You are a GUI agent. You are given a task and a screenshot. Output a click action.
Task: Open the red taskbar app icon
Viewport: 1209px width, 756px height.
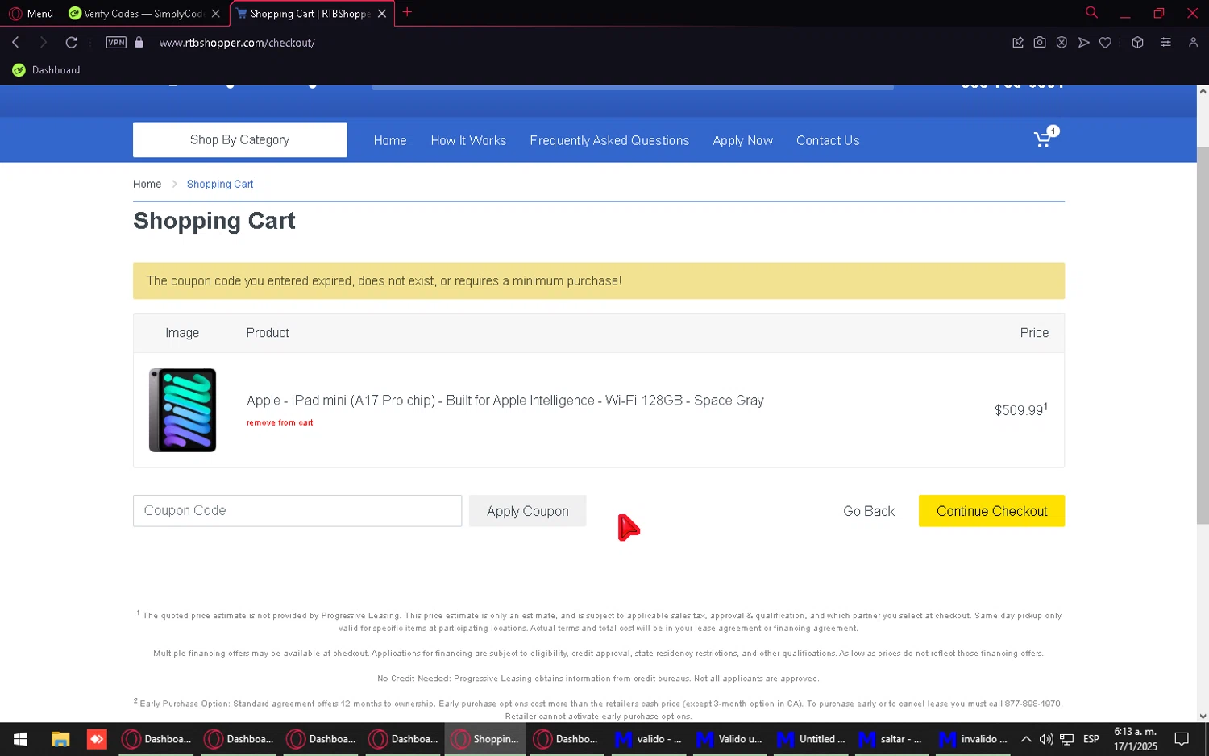point(97,739)
